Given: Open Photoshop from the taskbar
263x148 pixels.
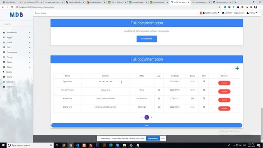Looking at the screenshot, I should (97, 145).
